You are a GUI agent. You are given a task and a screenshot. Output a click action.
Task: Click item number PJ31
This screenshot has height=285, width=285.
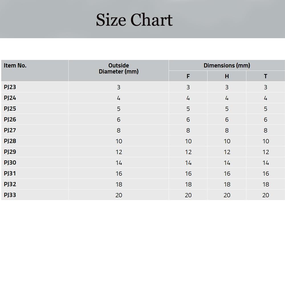10,173
